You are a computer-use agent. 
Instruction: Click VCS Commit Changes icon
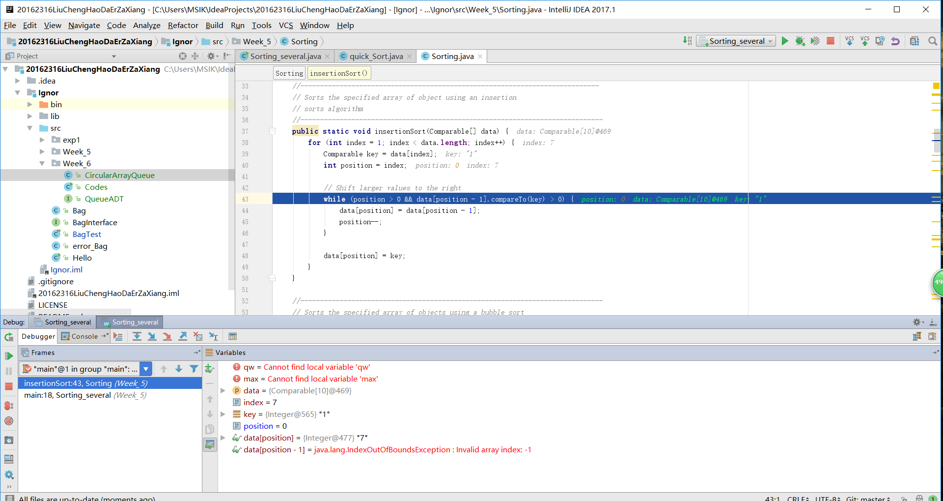point(865,41)
